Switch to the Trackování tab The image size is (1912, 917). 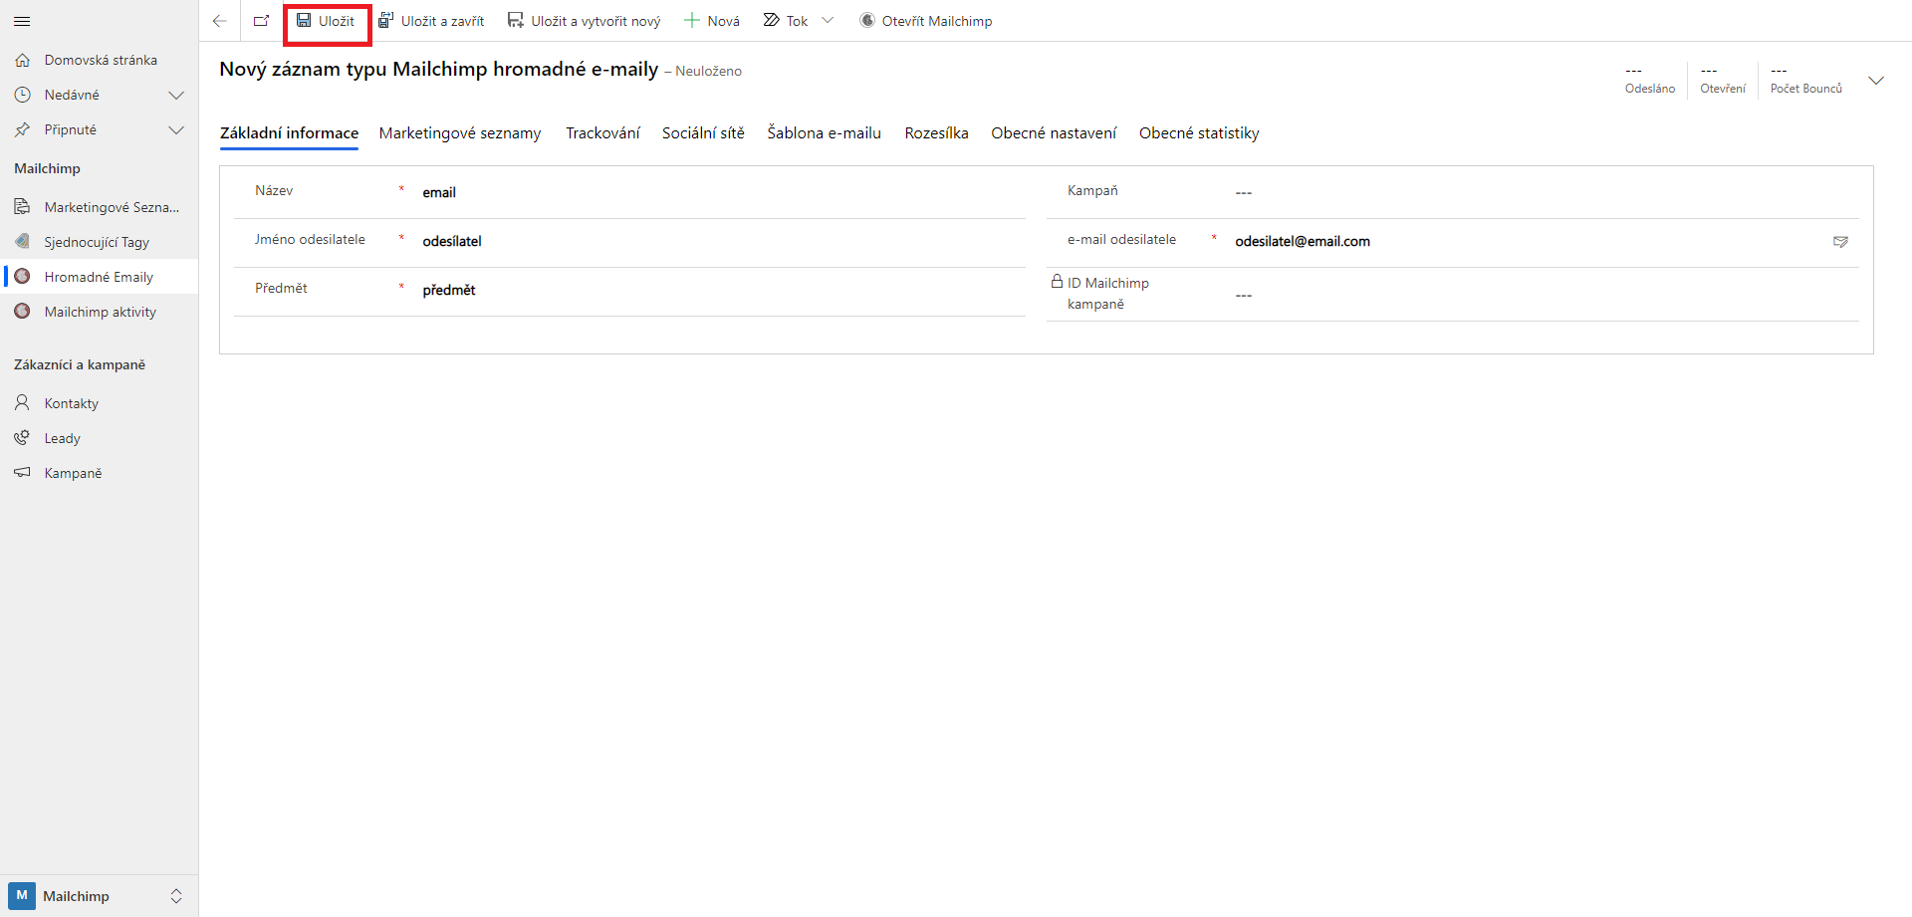click(602, 133)
